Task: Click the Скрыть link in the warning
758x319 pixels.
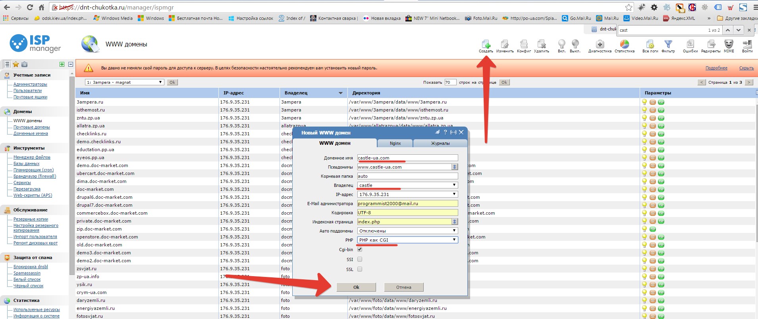Action: click(746, 68)
